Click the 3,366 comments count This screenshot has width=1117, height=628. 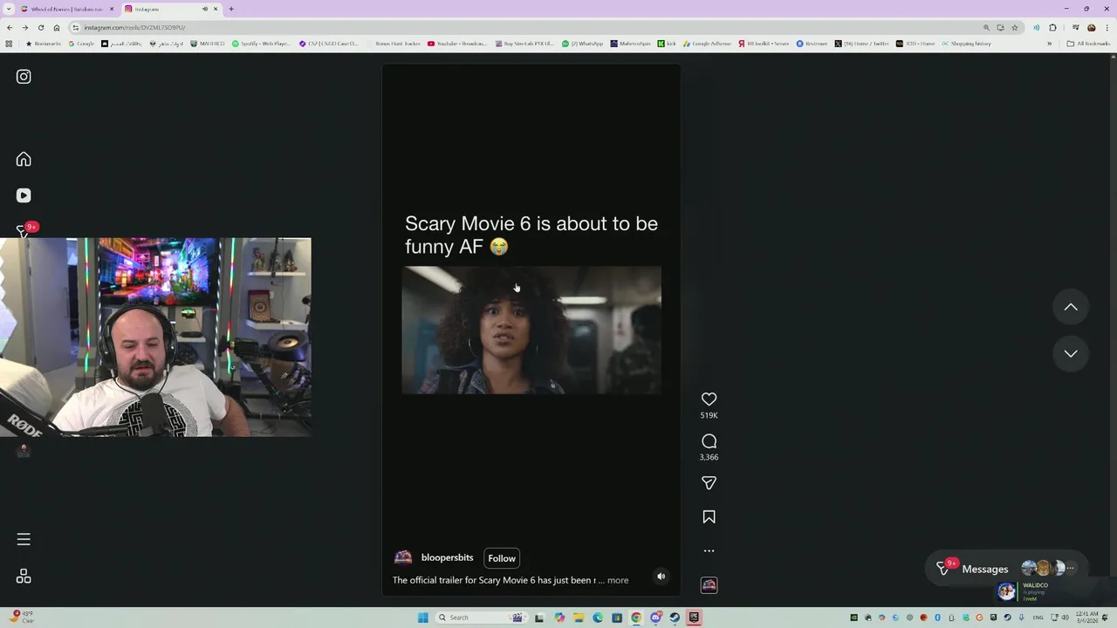click(x=709, y=457)
